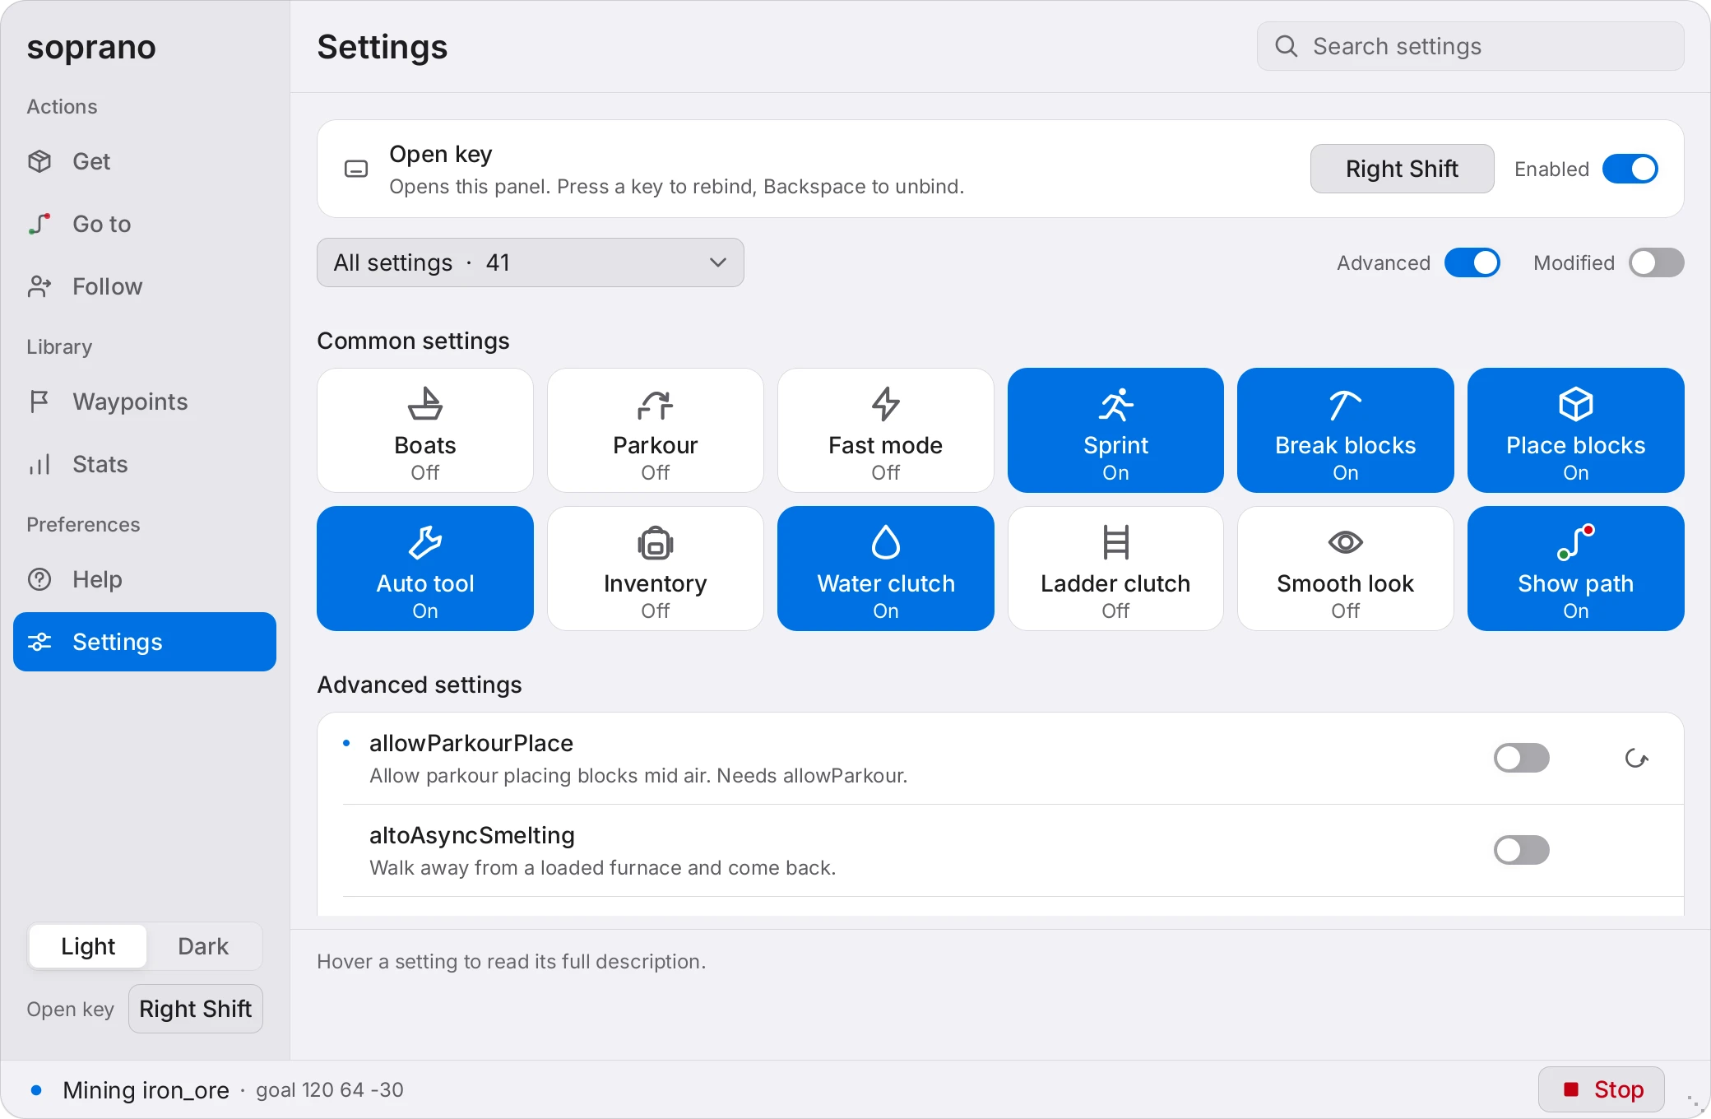Toggle altoAsyncSmelting on

tap(1522, 850)
